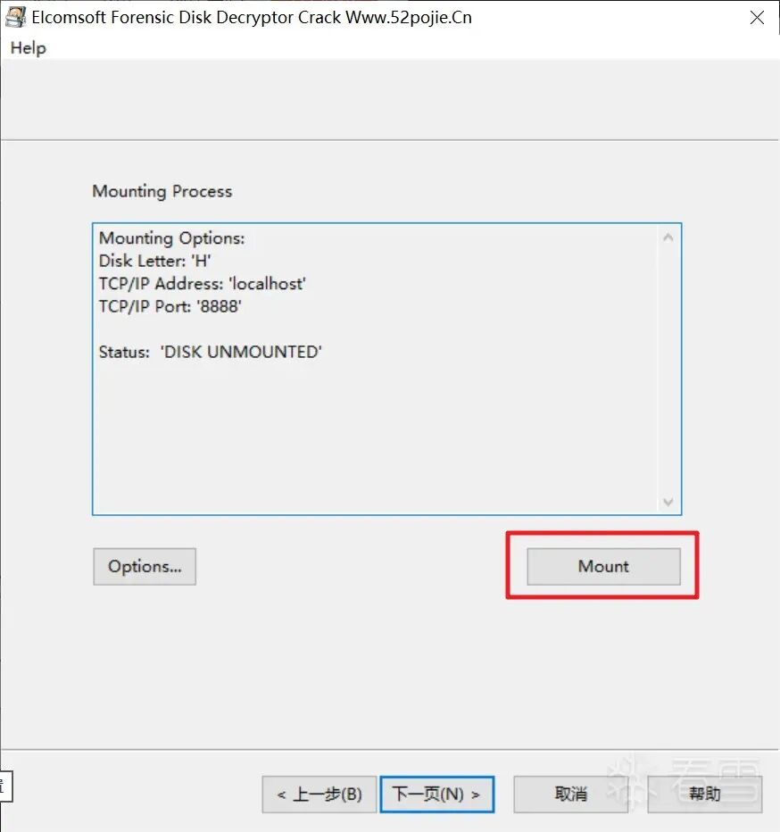Click the application icon in title bar
780x832 pixels.
[15, 18]
